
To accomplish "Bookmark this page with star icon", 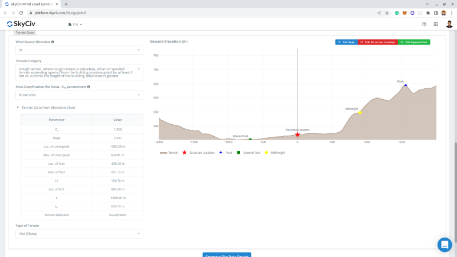I will pos(387,13).
